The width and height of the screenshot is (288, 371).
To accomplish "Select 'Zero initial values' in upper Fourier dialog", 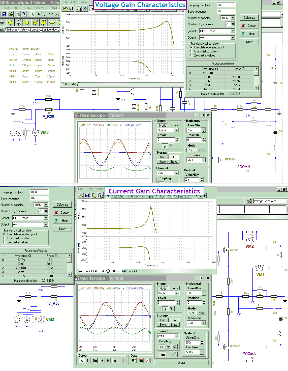I will coord(203,55).
